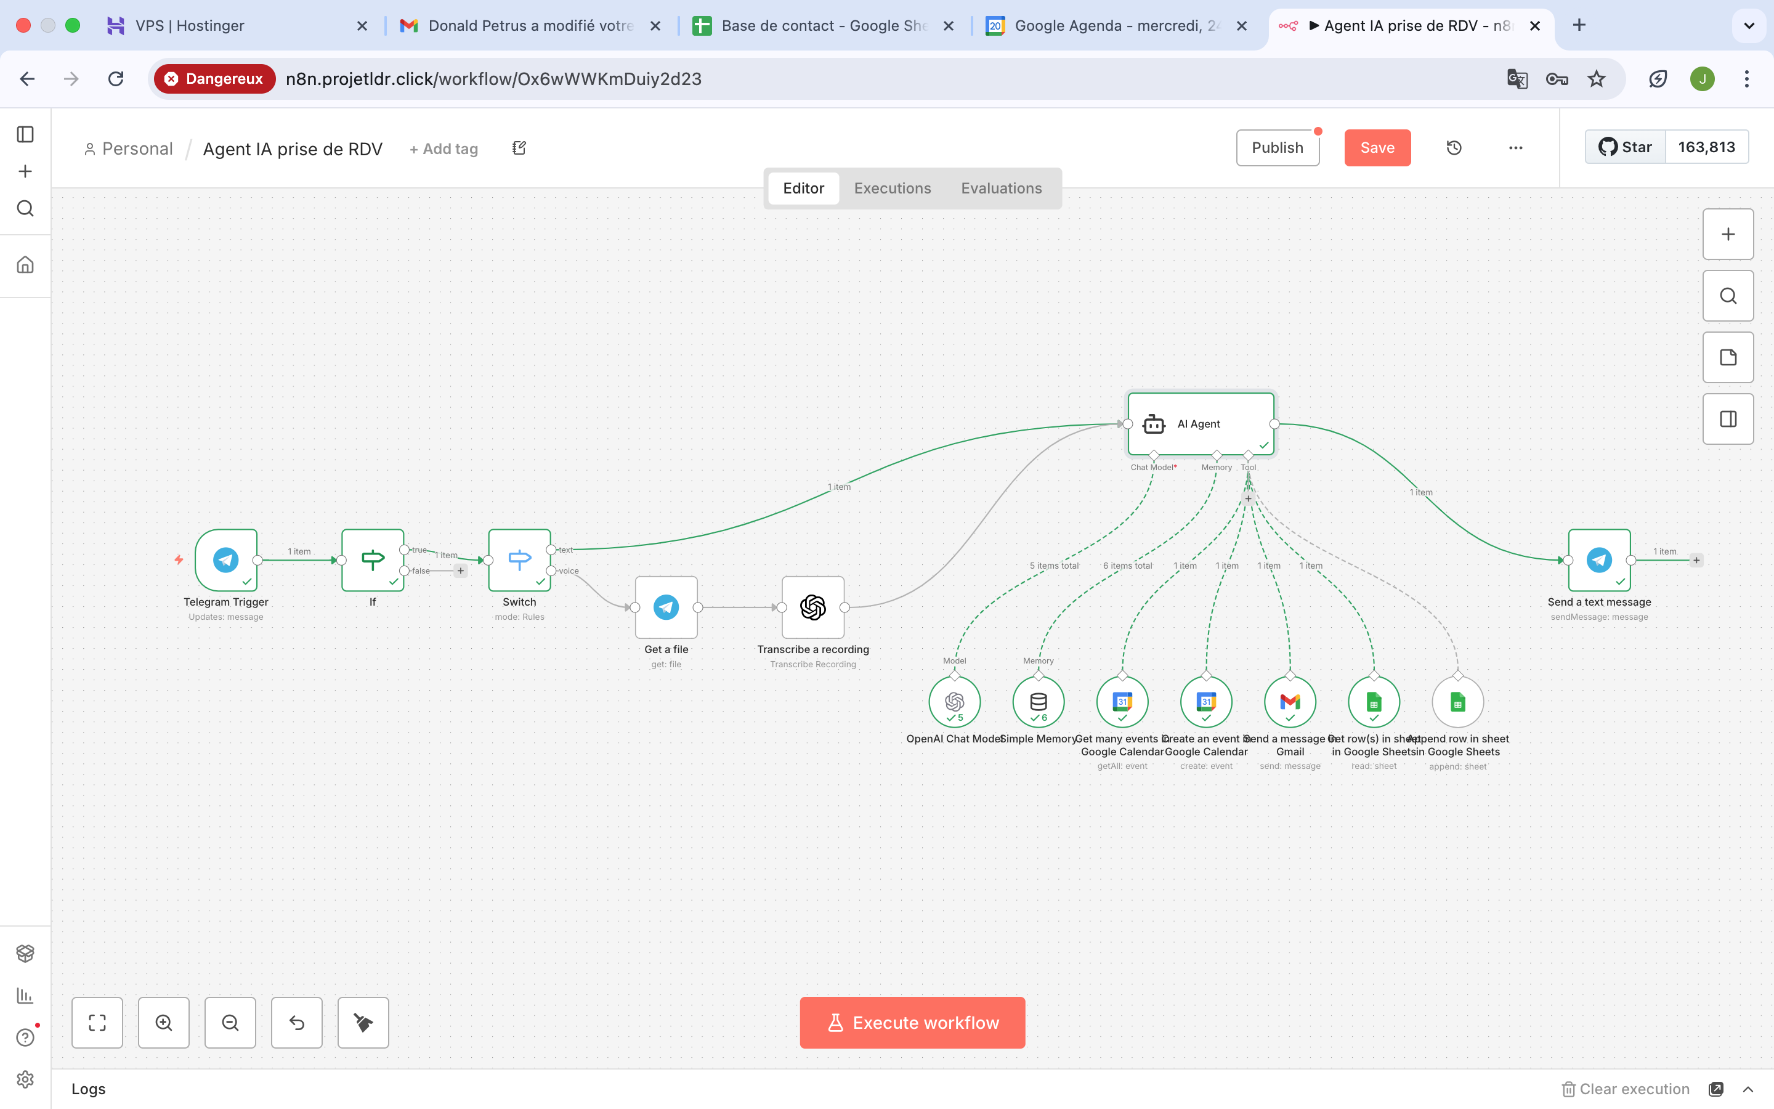
Task: Click the Publish button
Action: pyautogui.click(x=1277, y=148)
